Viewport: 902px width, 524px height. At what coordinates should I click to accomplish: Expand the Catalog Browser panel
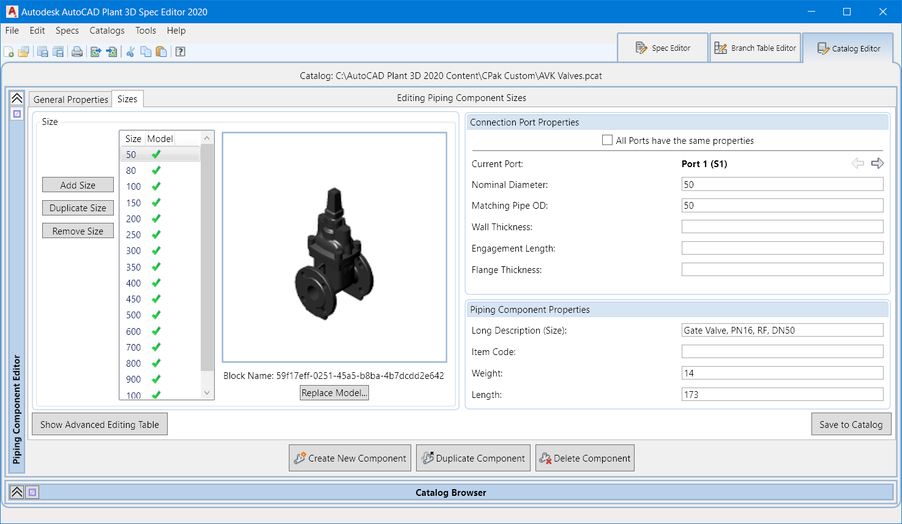(17, 492)
